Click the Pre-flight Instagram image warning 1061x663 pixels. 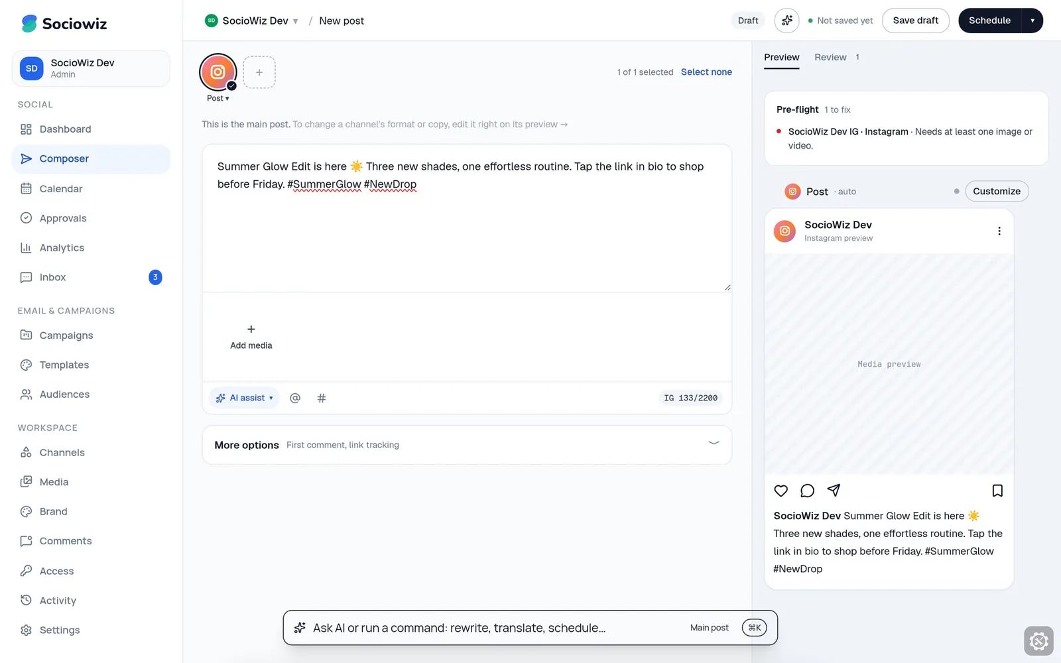(906, 139)
